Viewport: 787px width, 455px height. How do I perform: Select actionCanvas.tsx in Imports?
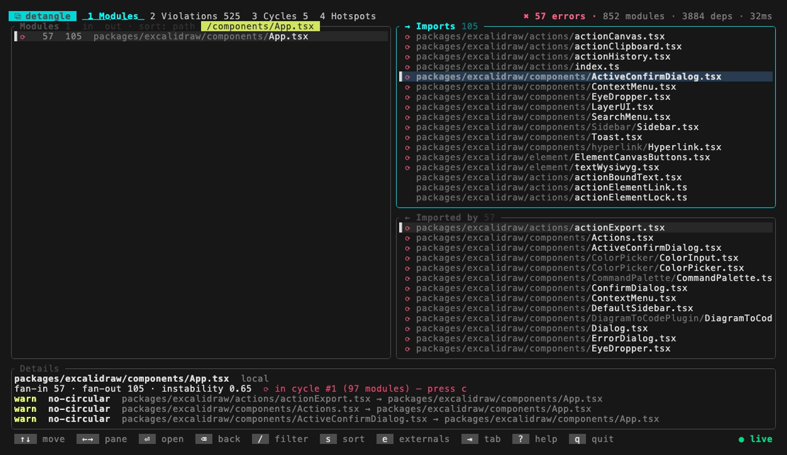click(586, 36)
